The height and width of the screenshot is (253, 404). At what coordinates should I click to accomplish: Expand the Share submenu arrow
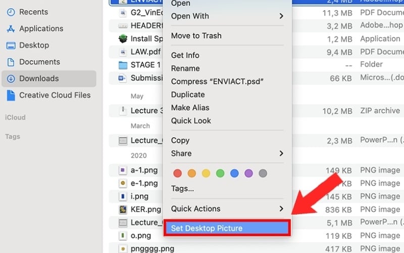(x=281, y=153)
